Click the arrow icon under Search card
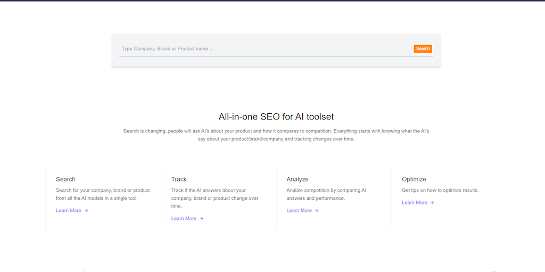 tap(86, 211)
